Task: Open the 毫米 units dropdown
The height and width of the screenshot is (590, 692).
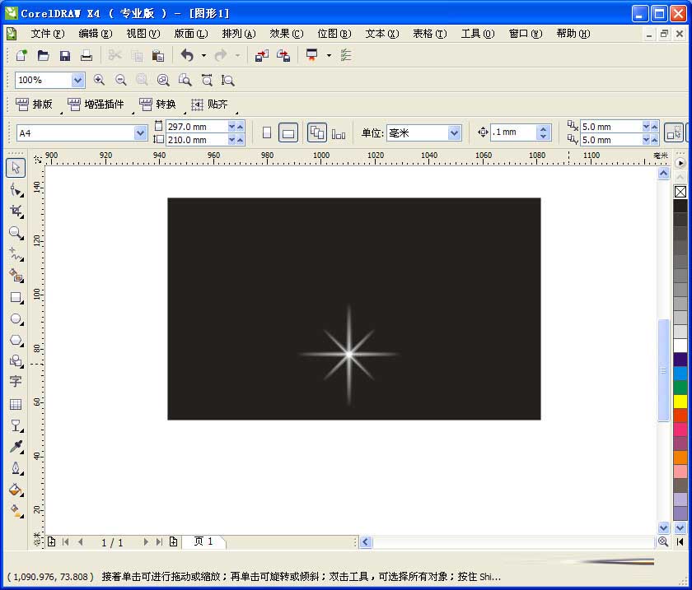Action: tap(455, 132)
